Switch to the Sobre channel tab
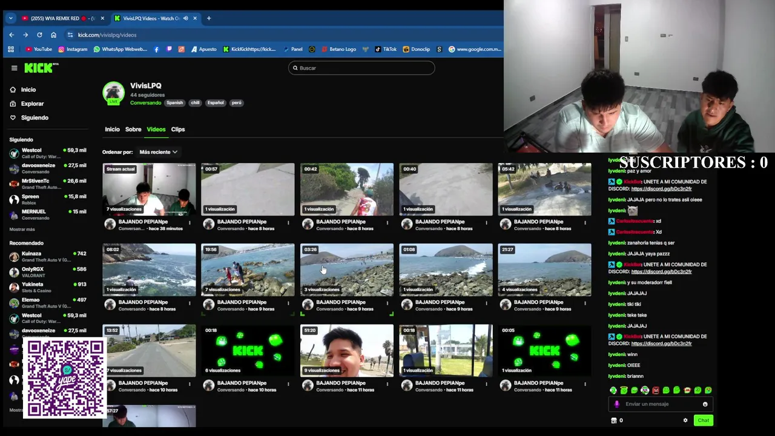Viewport: 775px width, 436px height. click(133, 129)
